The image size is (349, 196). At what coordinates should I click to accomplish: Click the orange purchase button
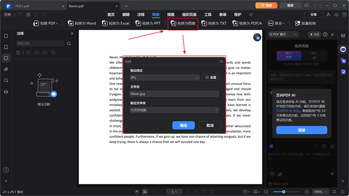tap(267, 5)
